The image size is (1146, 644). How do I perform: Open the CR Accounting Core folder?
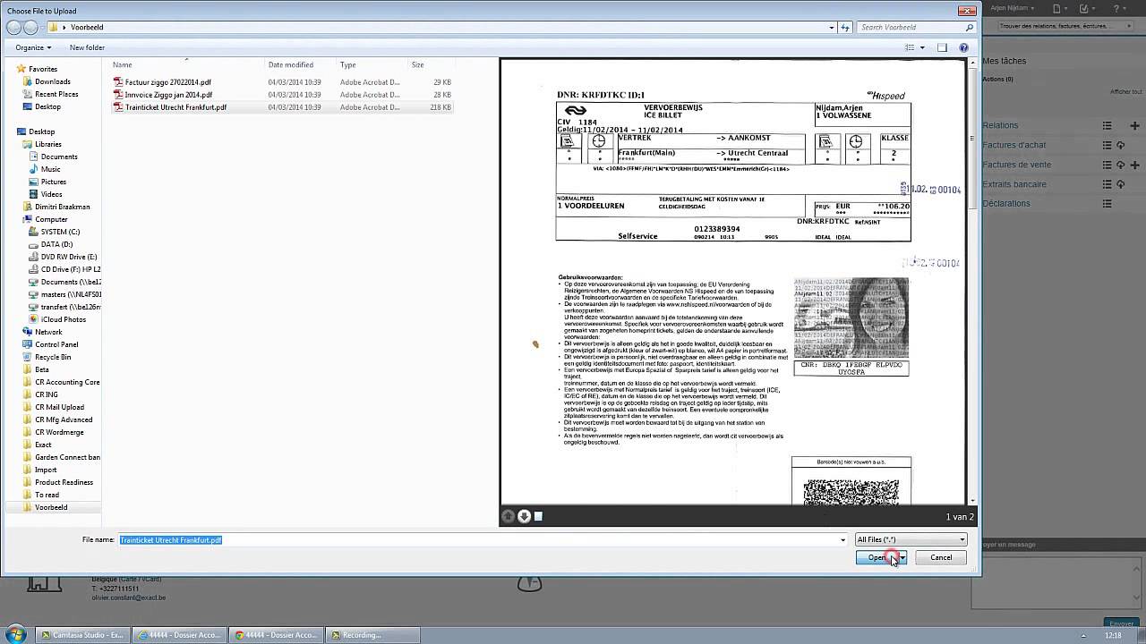pyautogui.click(x=67, y=382)
